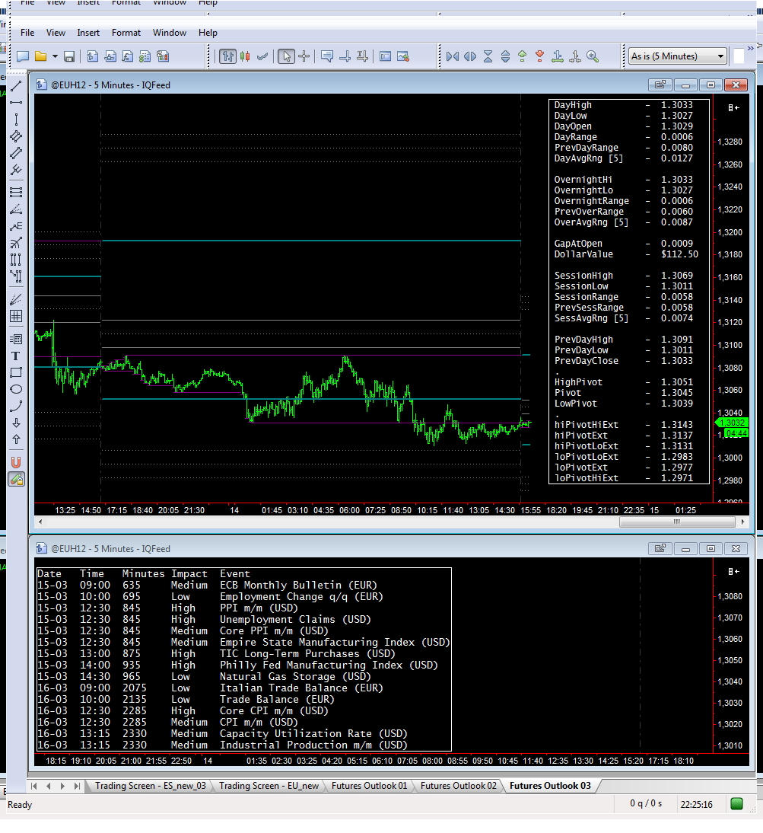Select the text T drawing tool
763x833 pixels.
click(x=16, y=356)
